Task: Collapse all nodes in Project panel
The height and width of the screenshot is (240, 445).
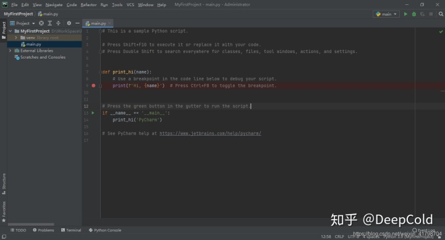Action: (x=58, y=23)
